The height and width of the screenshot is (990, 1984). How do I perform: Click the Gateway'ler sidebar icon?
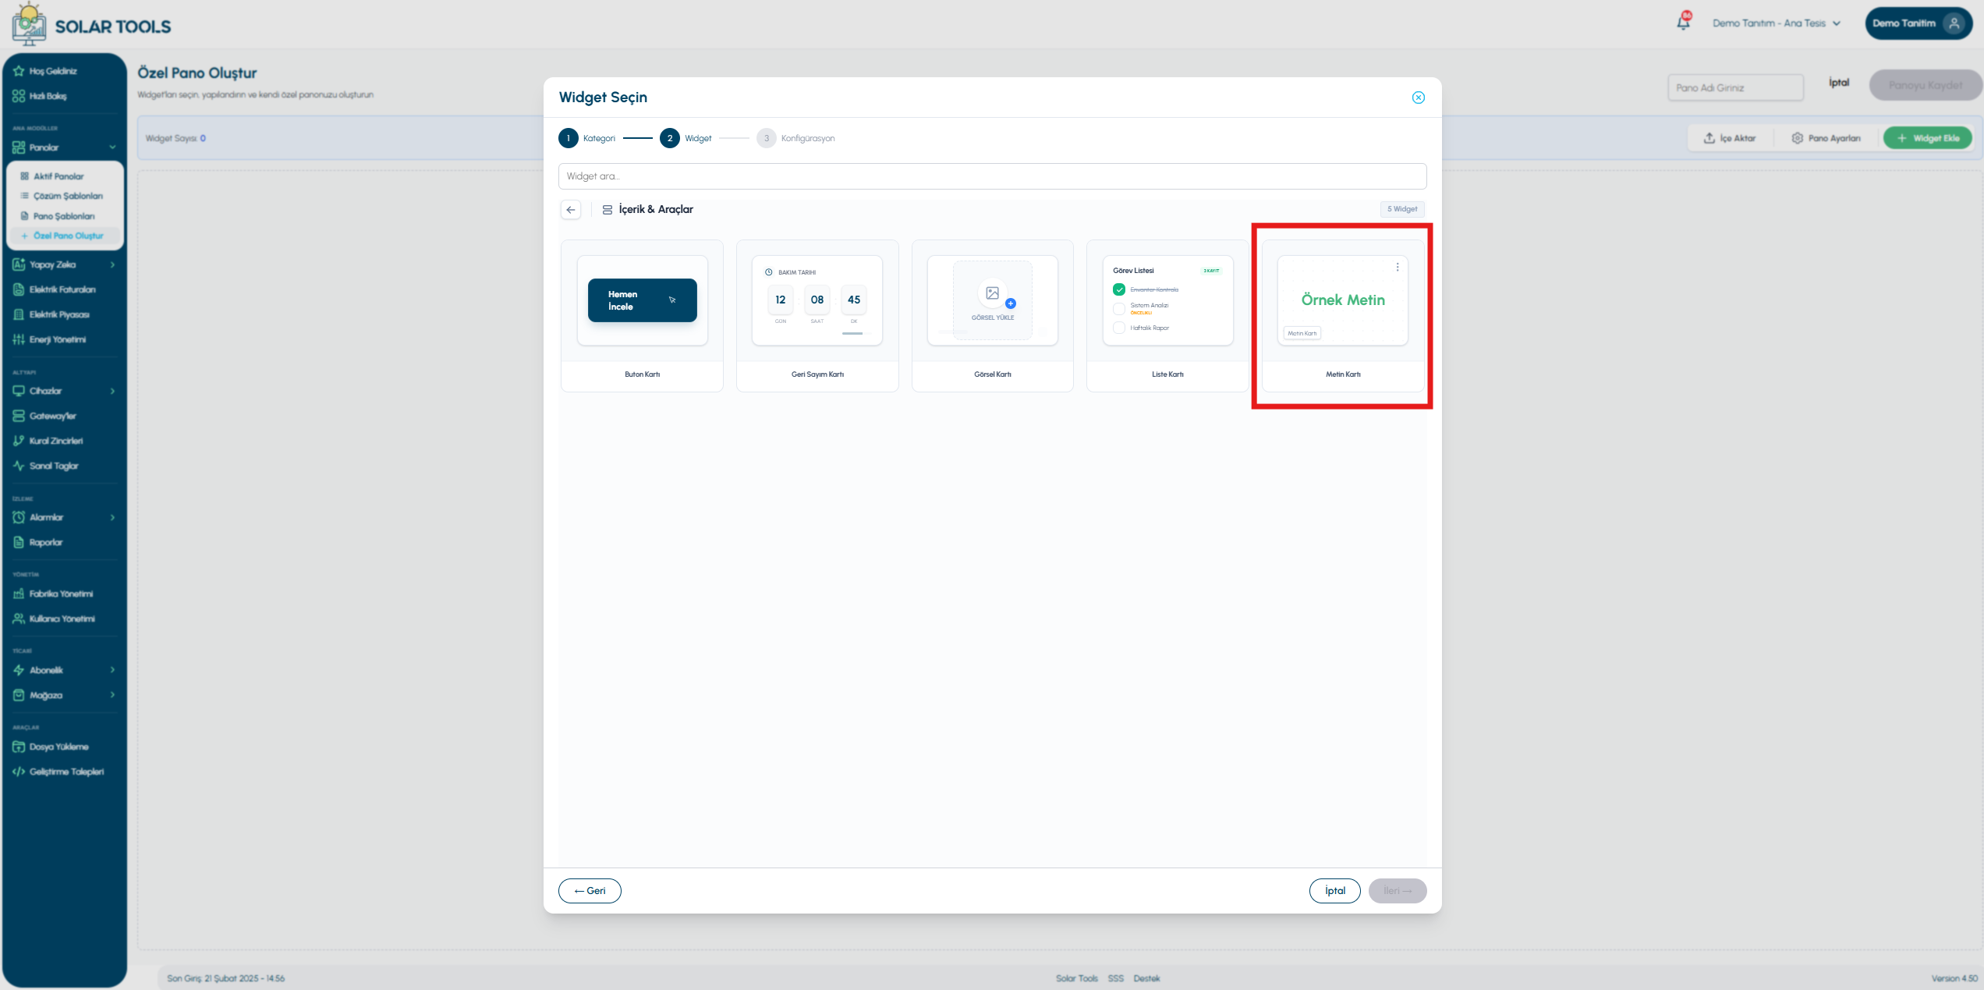tap(19, 416)
